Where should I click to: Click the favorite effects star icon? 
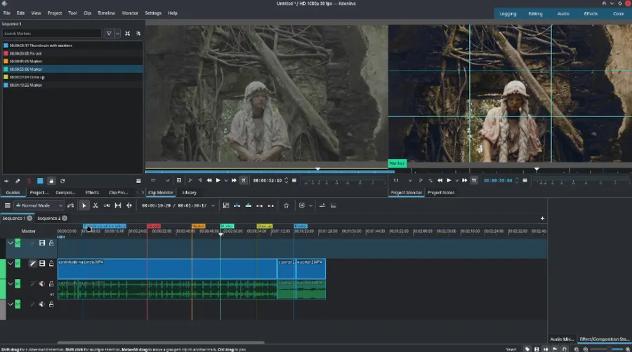(286, 205)
